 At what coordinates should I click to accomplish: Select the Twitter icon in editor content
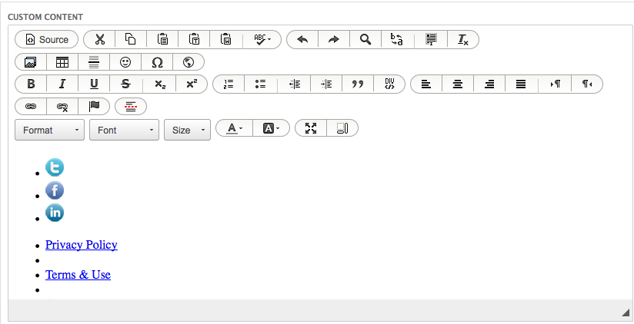tap(55, 168)
